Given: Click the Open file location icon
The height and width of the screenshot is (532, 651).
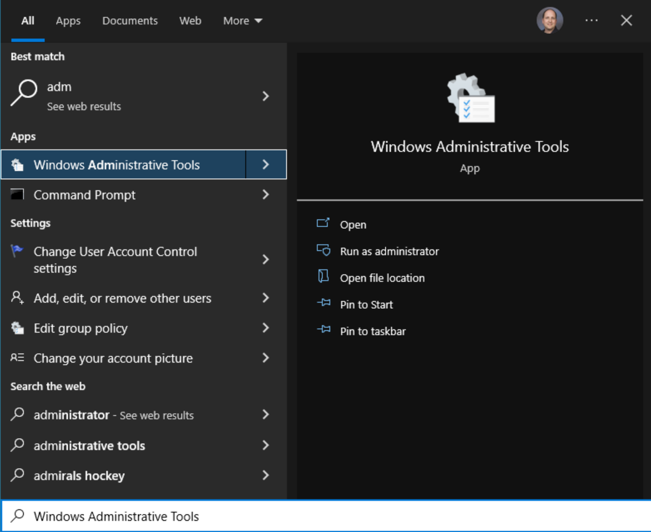Looking at the screenshot, I should [x=322, y=278].
